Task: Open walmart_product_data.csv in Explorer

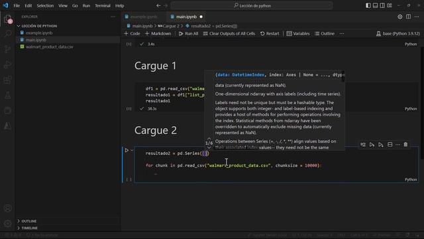Action: click(x=49, y=47)
